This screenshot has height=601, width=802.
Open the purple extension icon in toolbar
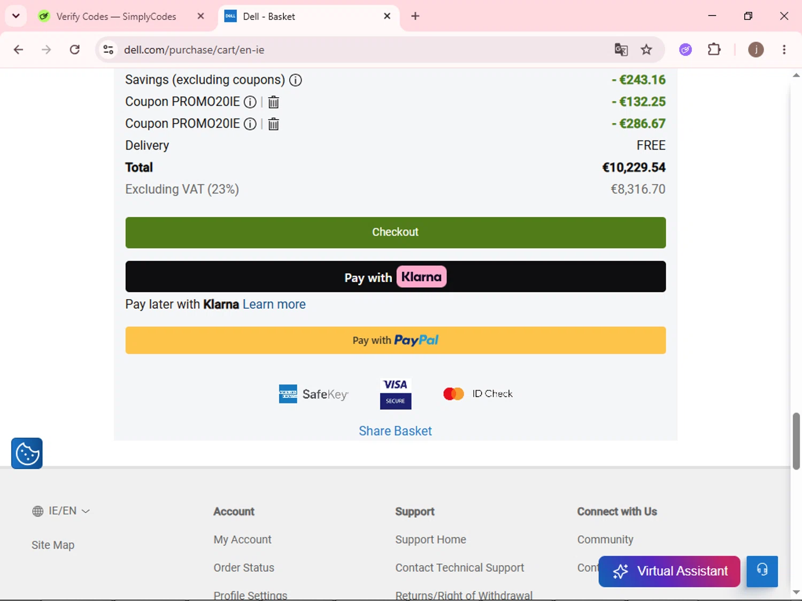[685, 50]
